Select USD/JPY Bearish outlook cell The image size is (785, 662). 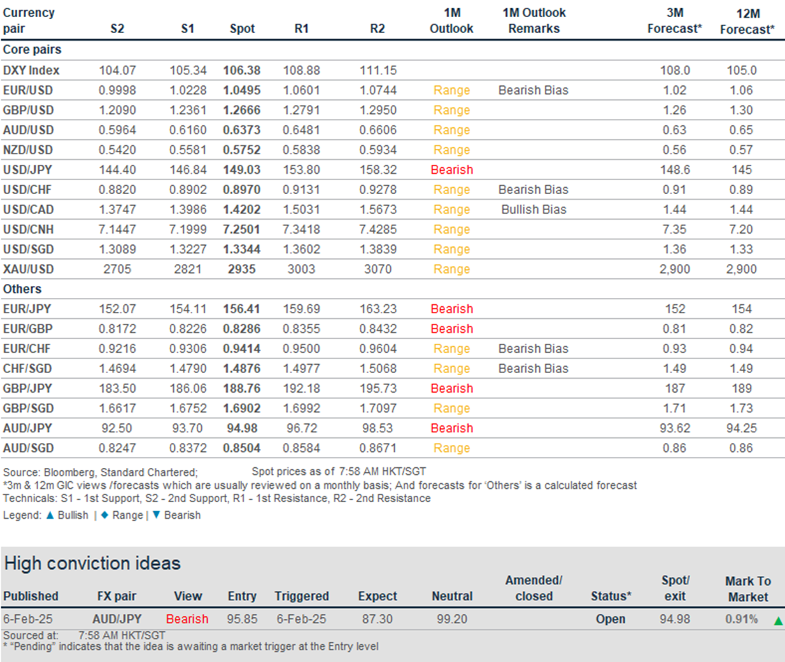point(452,170)
